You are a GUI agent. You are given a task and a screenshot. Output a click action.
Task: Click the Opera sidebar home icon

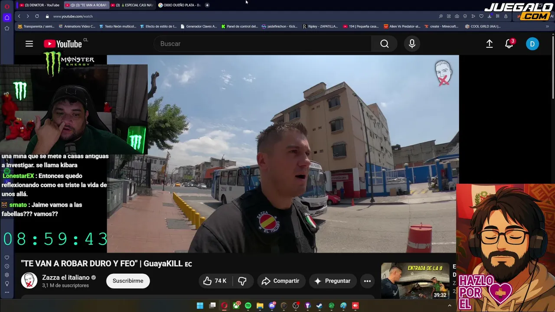point(7,17)
